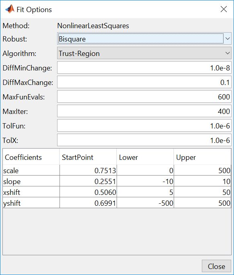Select slope StartPoint cell 0.2551
Viewport: 234px width, 275px height.
pyautogui.click(x=88, y=181)
